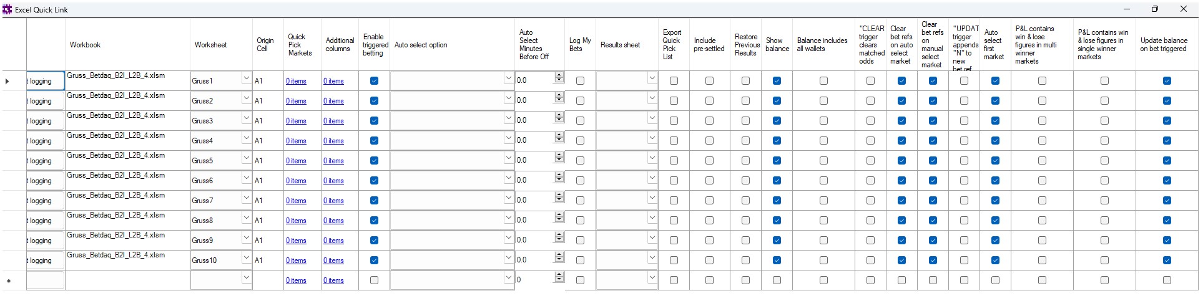1203x306 pixels.
Task: Click the Worksheet column header
Action: (210, 45)
